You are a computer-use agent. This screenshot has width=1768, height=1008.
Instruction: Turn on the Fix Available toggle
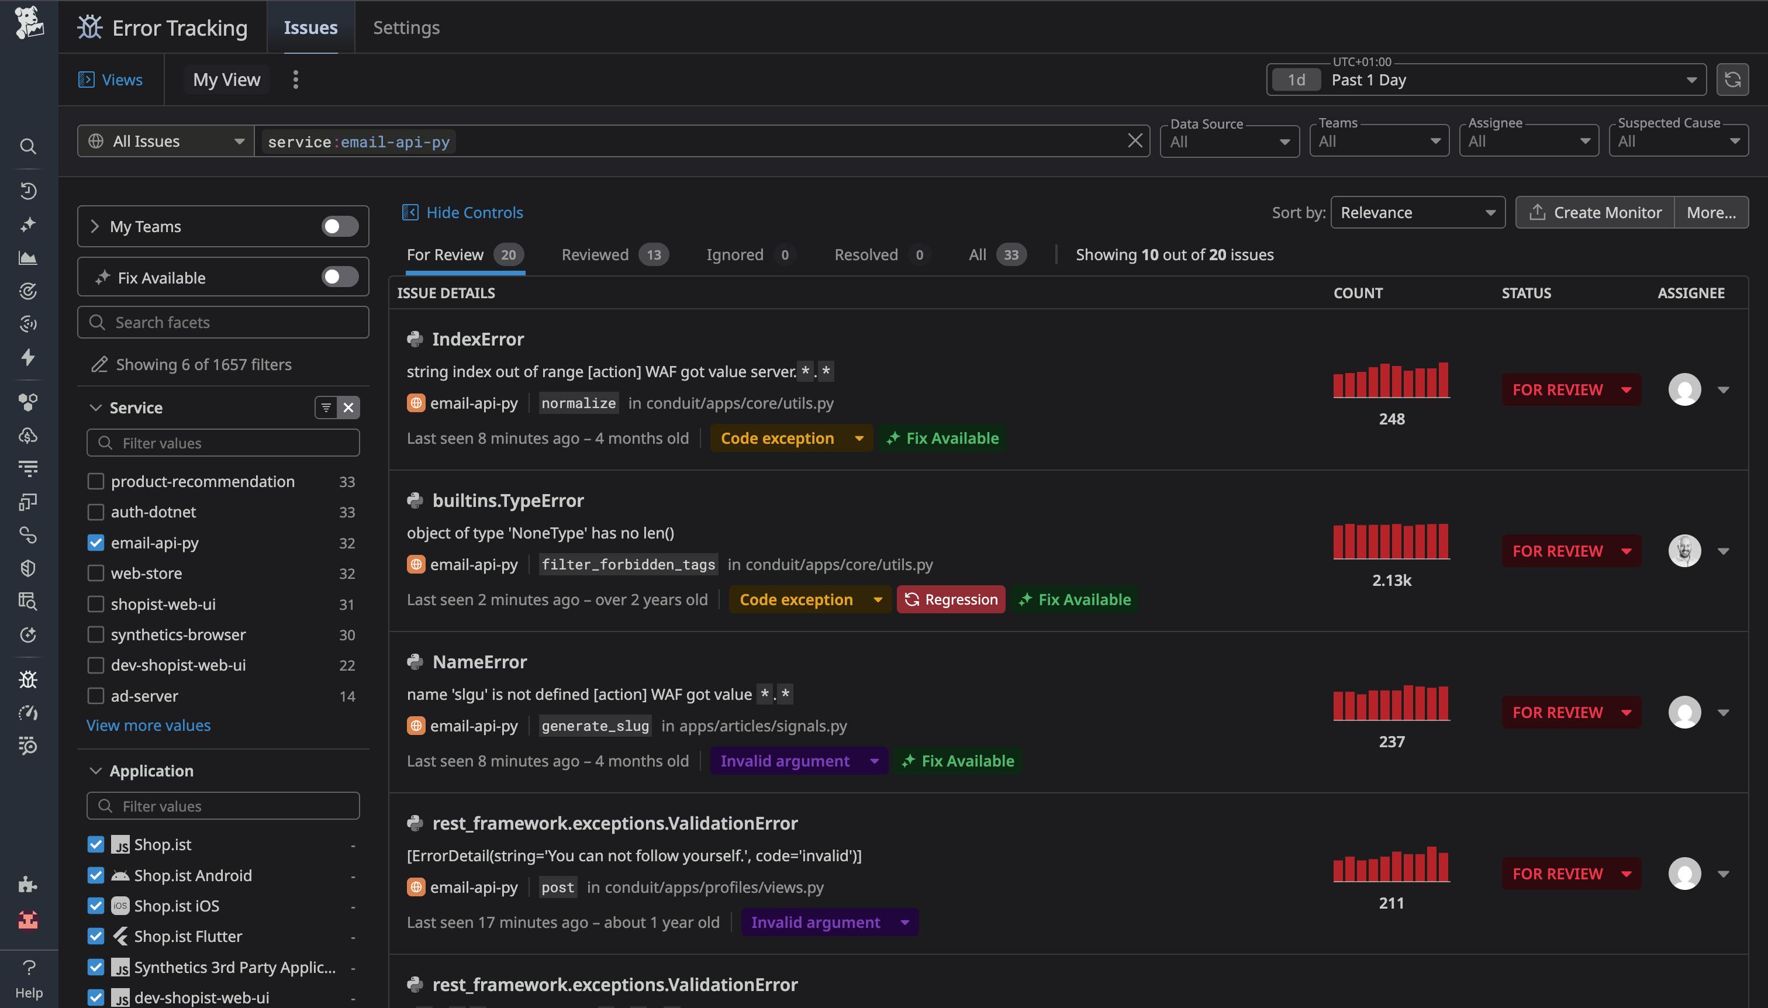(x=339, y=276)
